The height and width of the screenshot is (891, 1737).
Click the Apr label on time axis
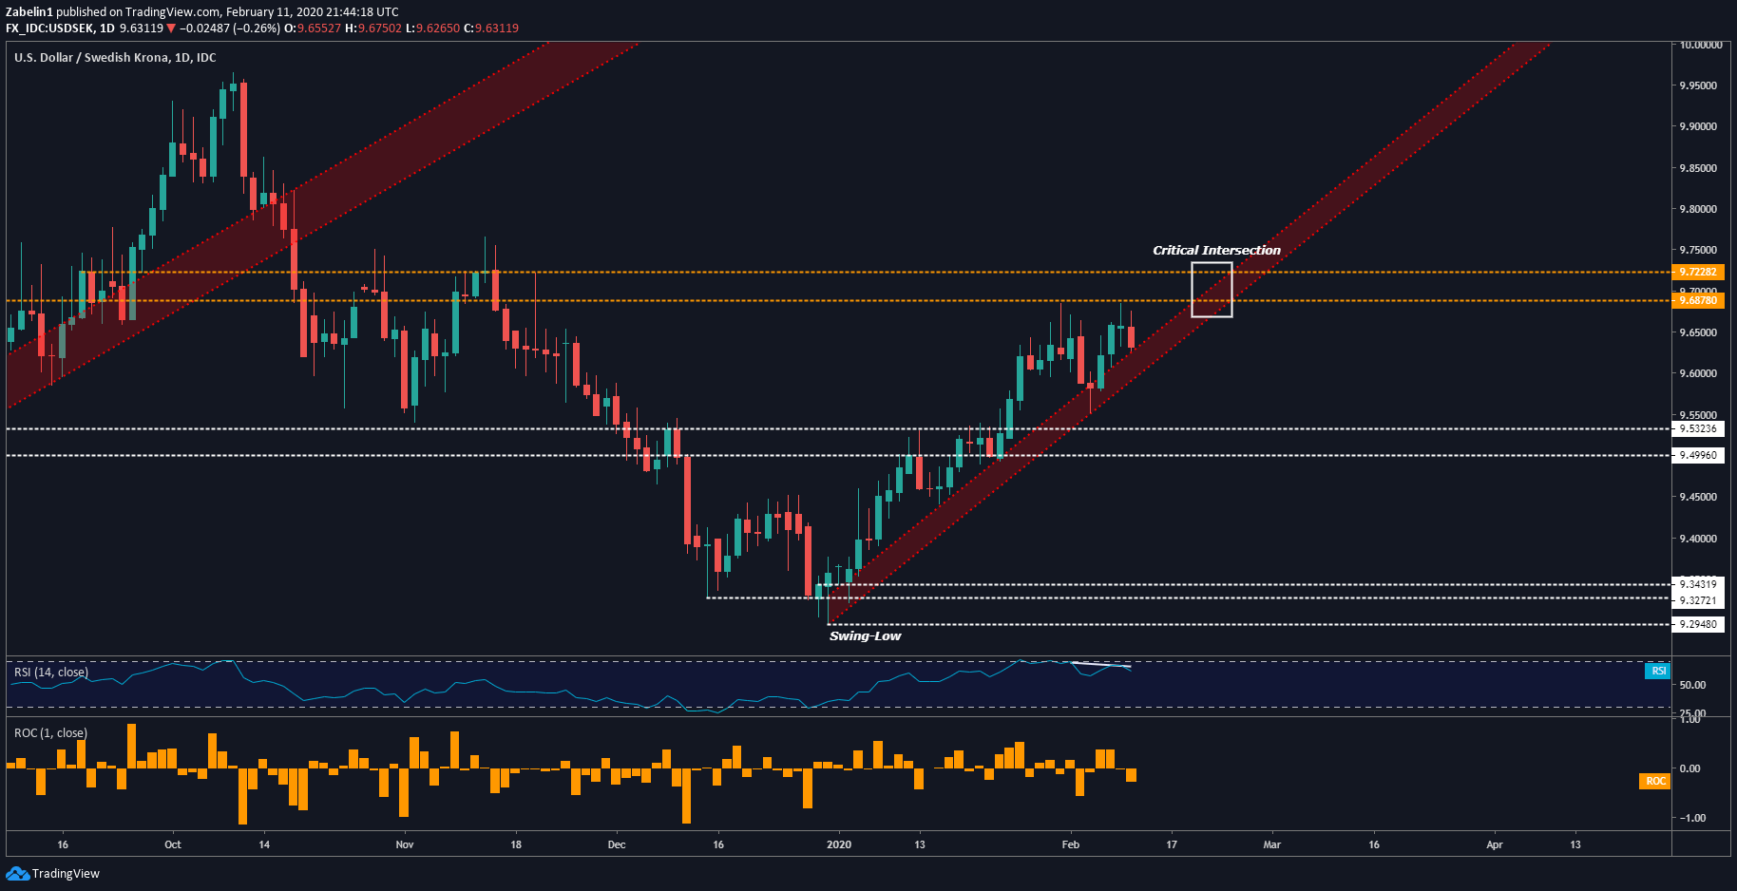tap(1495, 844)
